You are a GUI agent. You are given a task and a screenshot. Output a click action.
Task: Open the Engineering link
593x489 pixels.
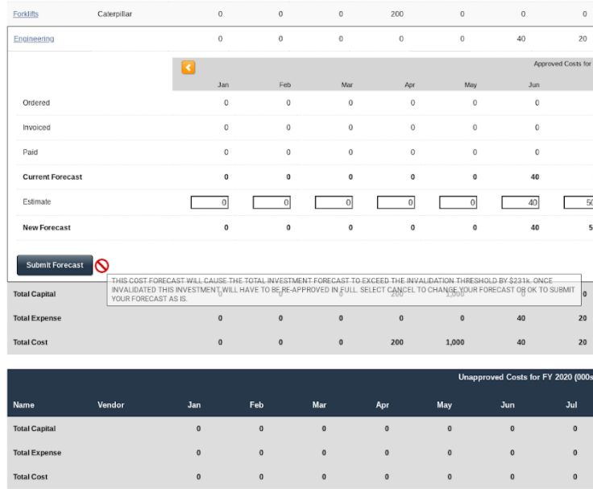(34, 39)
